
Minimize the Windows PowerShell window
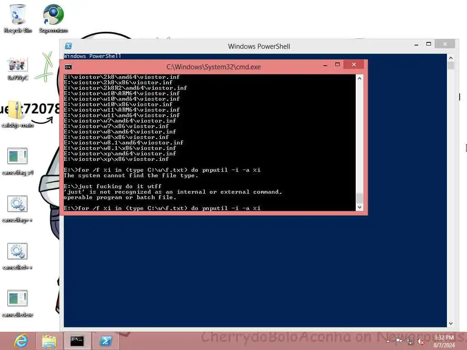(416, 45)
